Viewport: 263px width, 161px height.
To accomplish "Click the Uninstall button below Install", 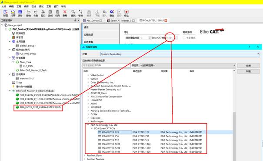I will pos(248,71).
